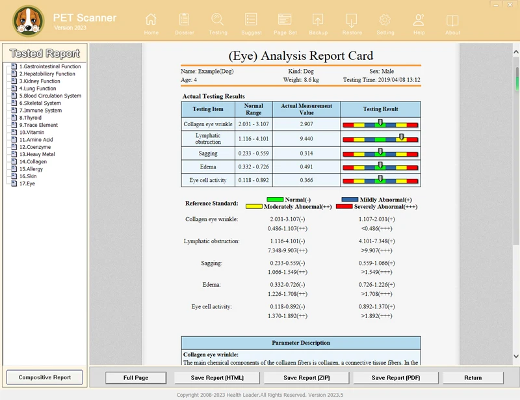Select Blood Circulation System report
Screen dimensions: 520x400
pyautogui.click(x=50, y=96)
